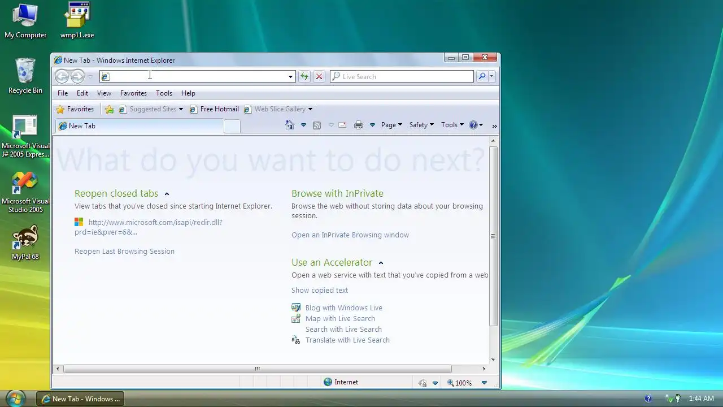Expand the address bar autocomplete dropdown
The width and height of the screenshot is (723, 407).
coord(291,76)
